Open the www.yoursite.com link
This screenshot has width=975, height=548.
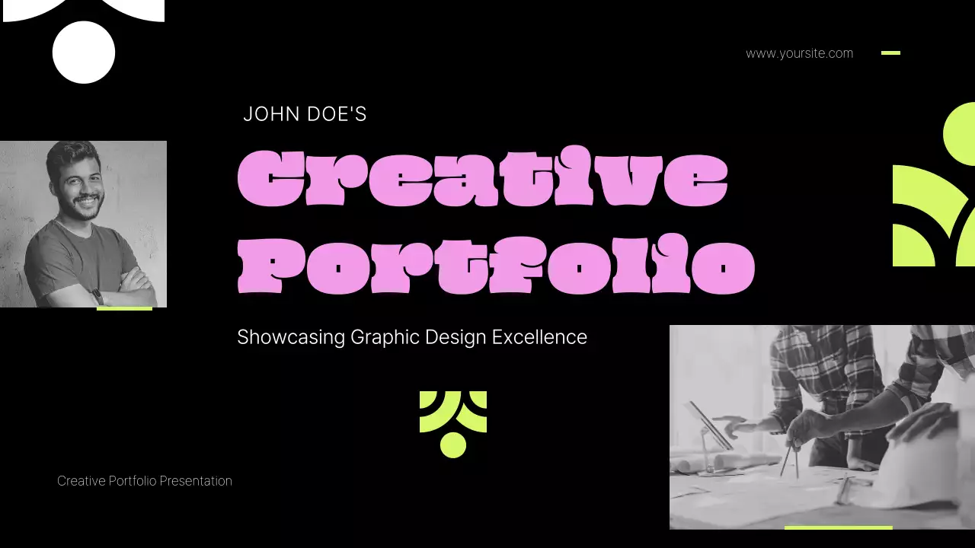click(x=800, y=53)
